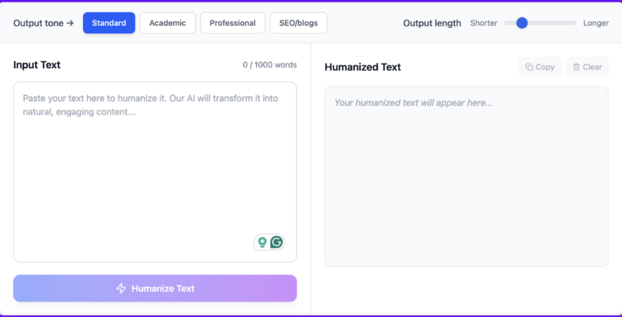Click the trash can icon
The width and height of the screenshot is (622, 317).
[576, 67]
